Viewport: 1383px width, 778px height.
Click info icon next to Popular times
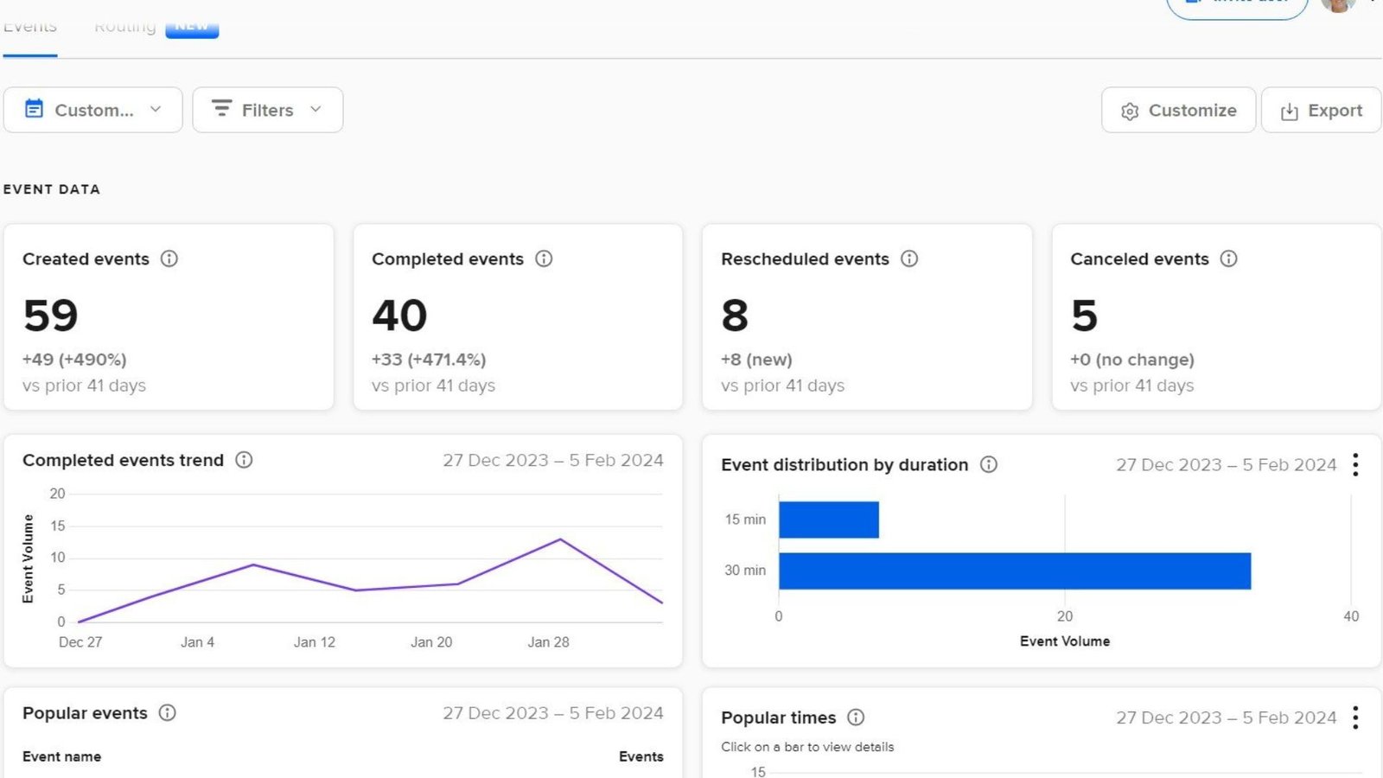pyautogui.click(x=856, y=717)
